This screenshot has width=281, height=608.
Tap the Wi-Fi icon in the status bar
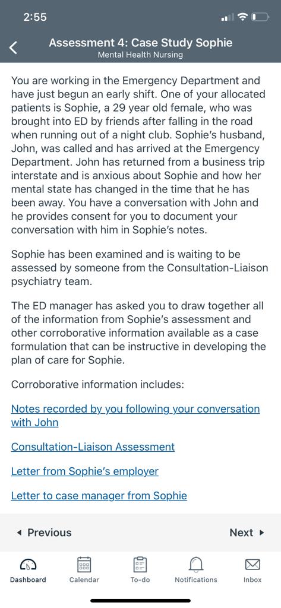(x=242, y=17)
